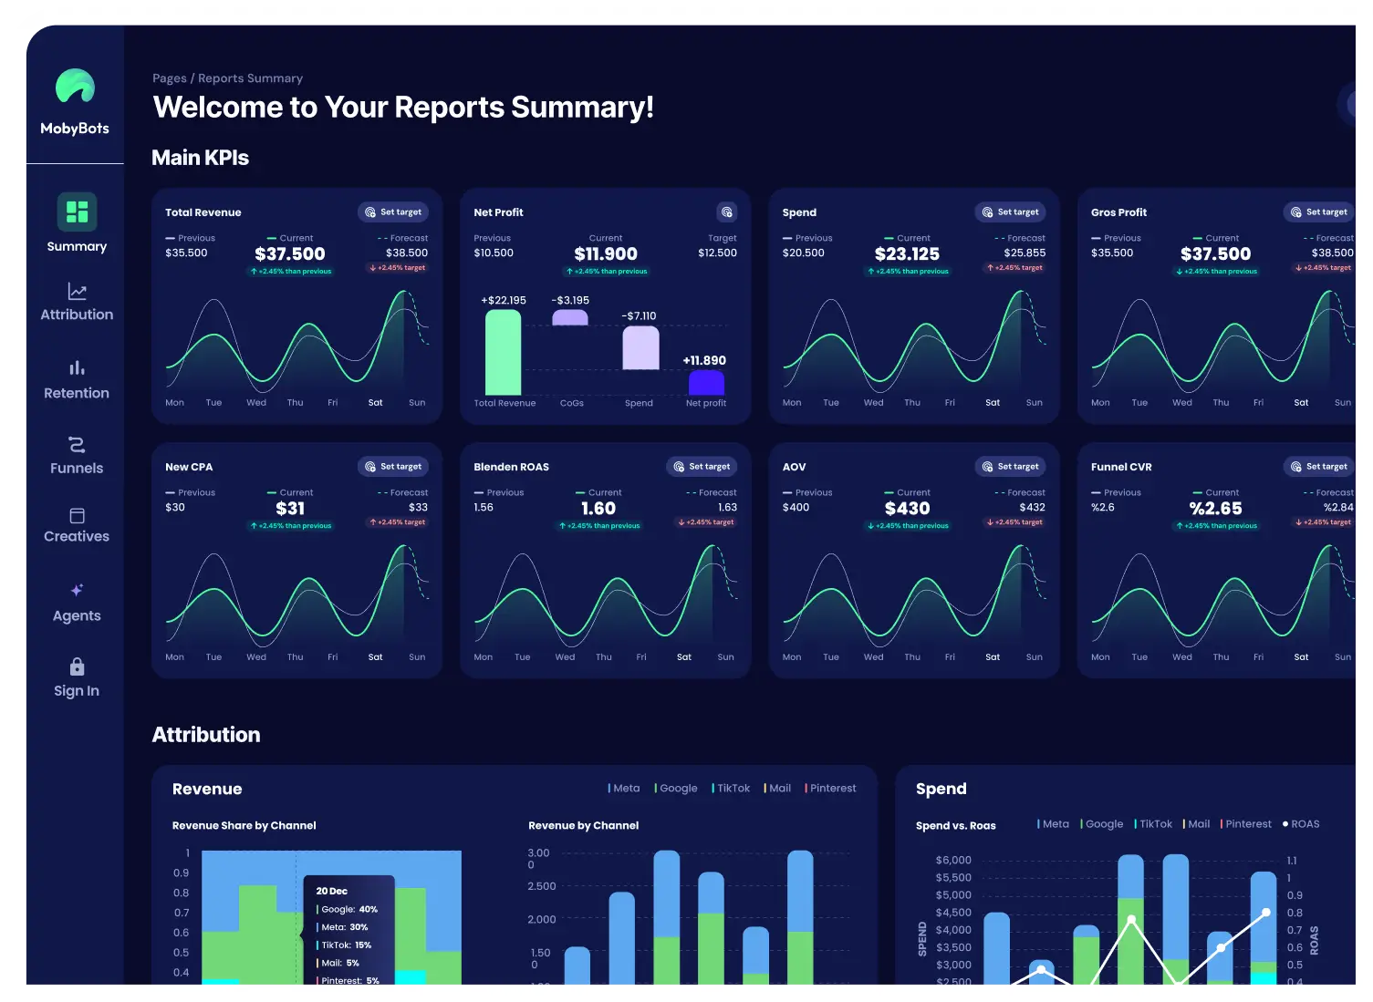Screen dimensions: 1373x1002
Task: Click Google legend swatch in Spend chart
Action: pos(1082,824)
